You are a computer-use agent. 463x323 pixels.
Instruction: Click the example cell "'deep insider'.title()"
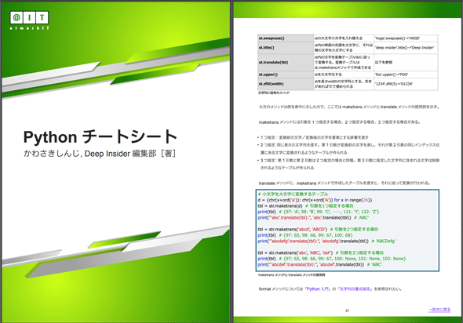pos(406,48)
